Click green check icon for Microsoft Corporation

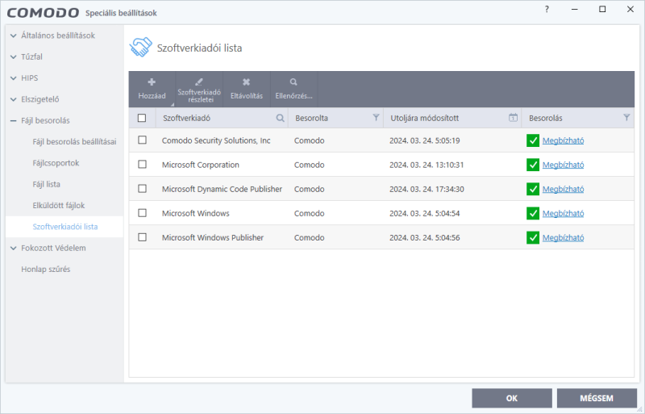(533, 165)
